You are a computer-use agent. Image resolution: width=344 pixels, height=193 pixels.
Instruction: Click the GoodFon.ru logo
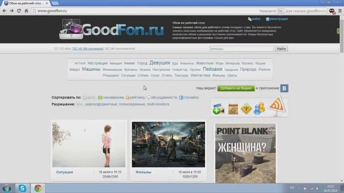click(x=112, y=29)
